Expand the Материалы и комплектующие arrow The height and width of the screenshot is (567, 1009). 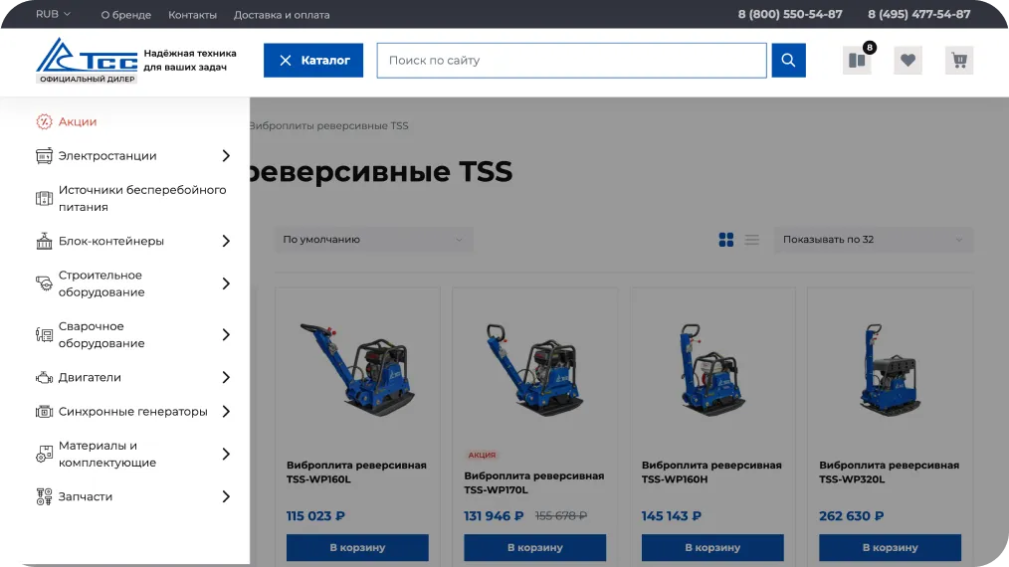click(226, 454)
